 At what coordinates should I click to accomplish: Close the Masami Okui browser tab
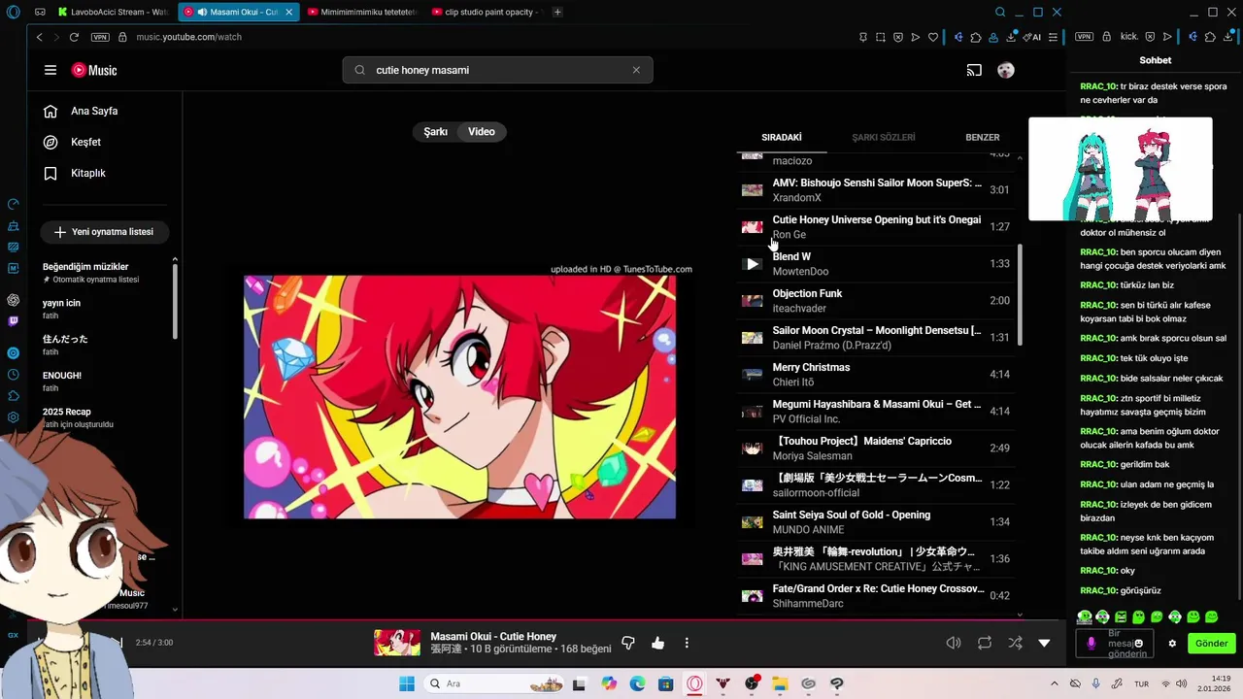[x=288, y=12]
